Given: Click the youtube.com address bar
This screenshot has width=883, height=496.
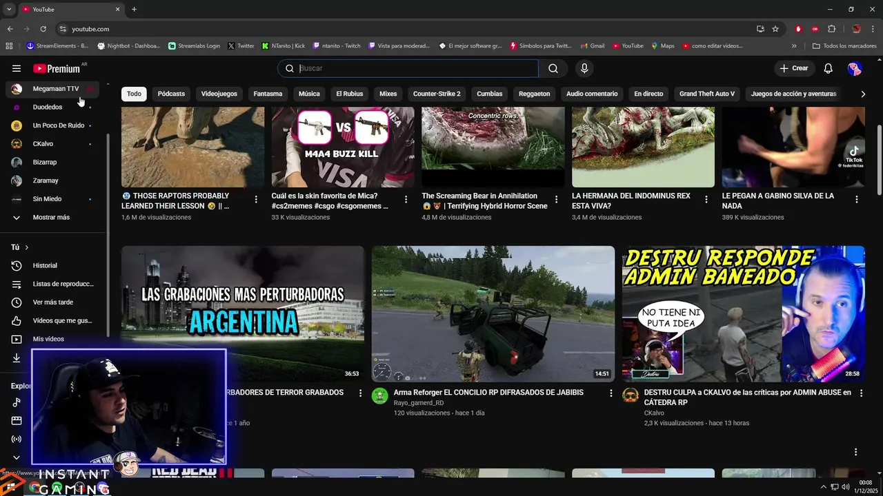Looking at the screenshot, I should click(x=407, y=29).
